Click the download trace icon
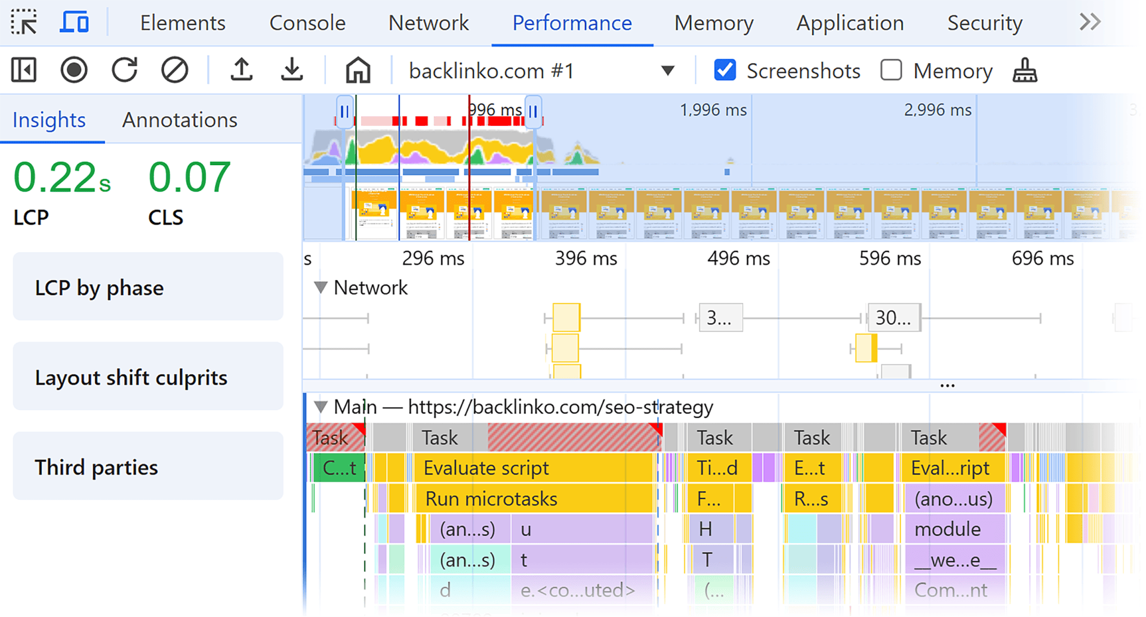Screen dimensions: 1146x617 pos(292,70)
